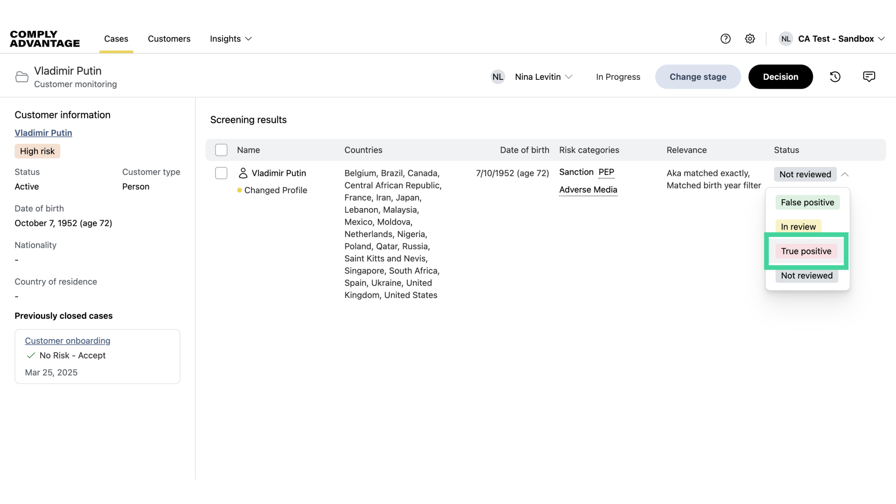Open the case comments icon
Image resolution: width=896 pixels, height=504 pixels.
click(x=869, y=77)
